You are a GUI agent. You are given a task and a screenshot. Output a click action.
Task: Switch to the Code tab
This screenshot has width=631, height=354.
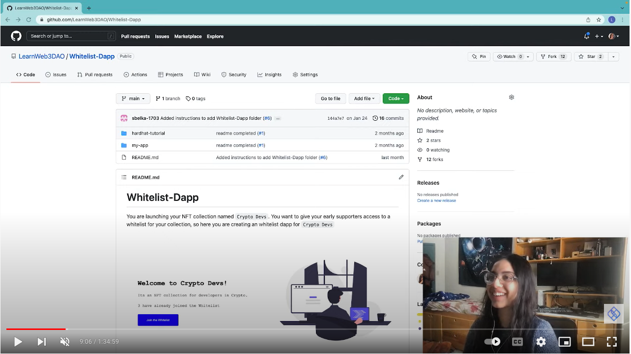pyautogui.click(x=26, y=75)
